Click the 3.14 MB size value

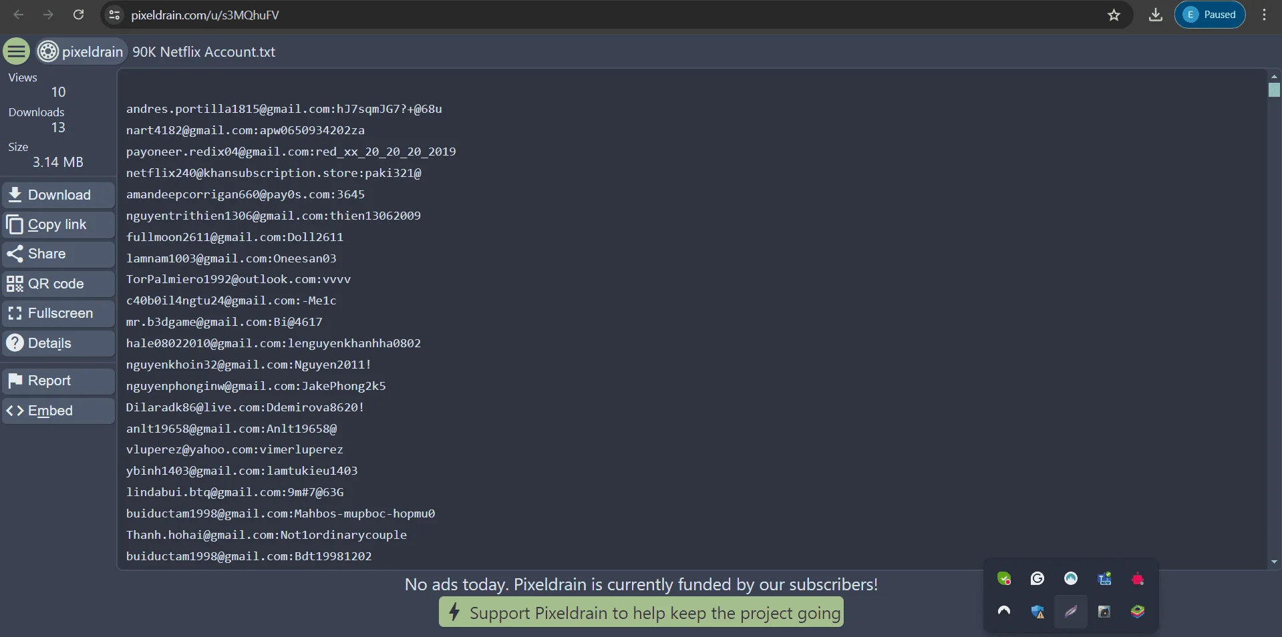click(58, 162)
